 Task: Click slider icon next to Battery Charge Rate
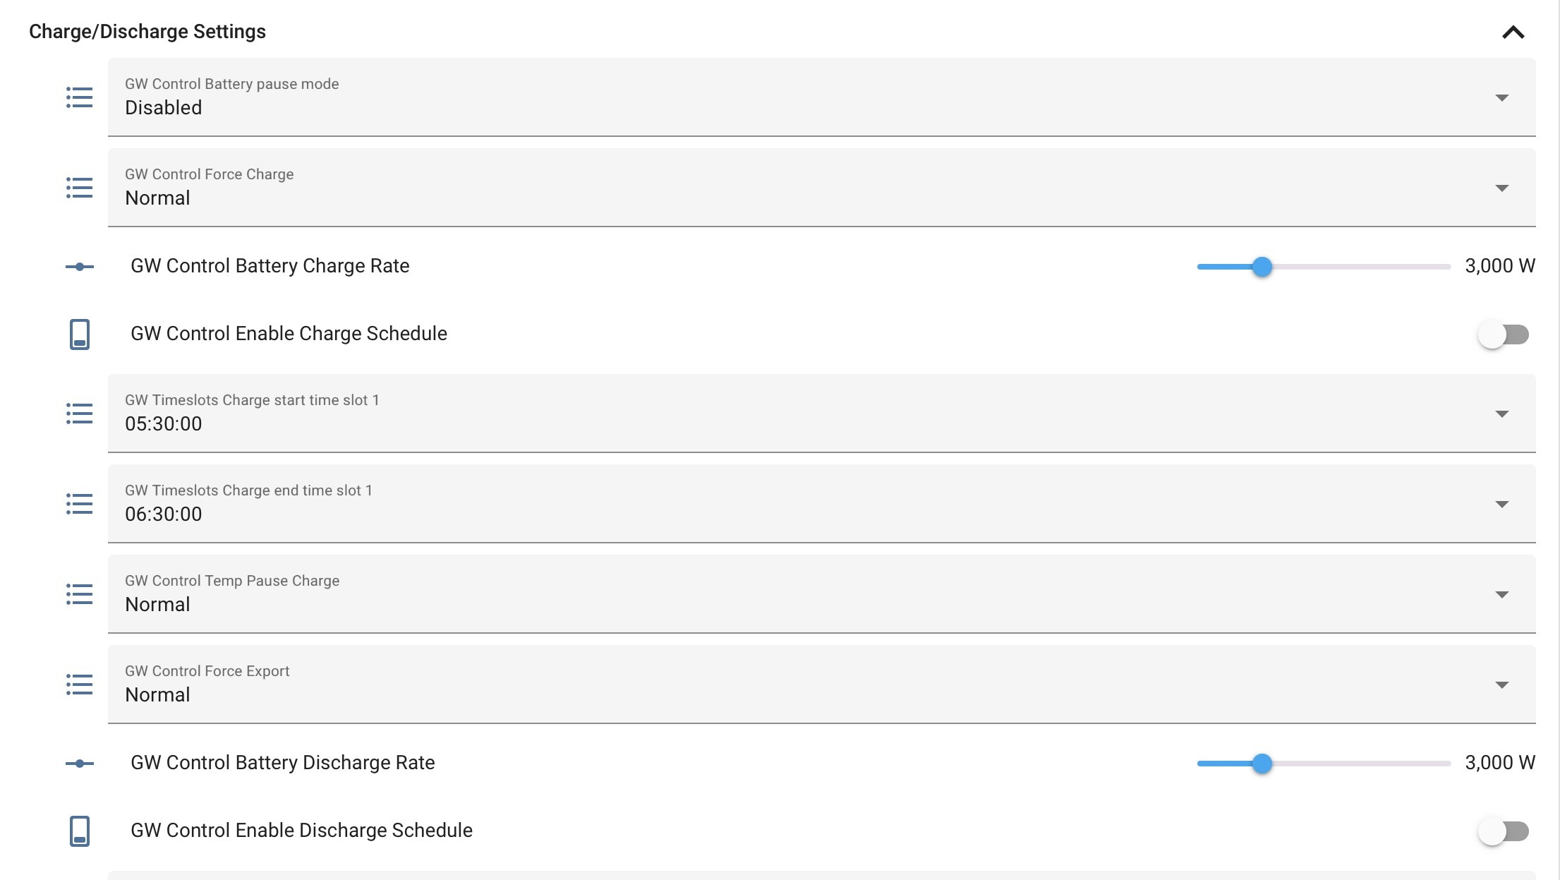click(80, 267)
